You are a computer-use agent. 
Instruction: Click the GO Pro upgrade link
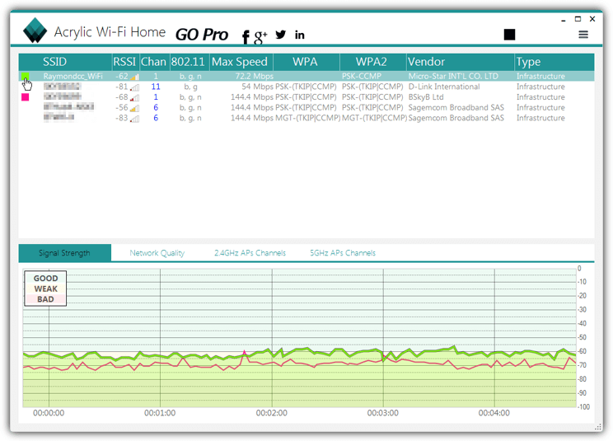coord(202,35)
